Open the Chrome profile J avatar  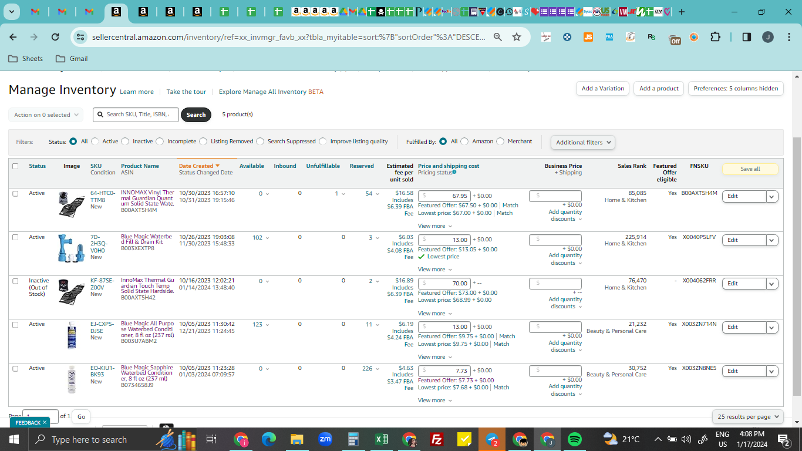(x=768, y=37)
